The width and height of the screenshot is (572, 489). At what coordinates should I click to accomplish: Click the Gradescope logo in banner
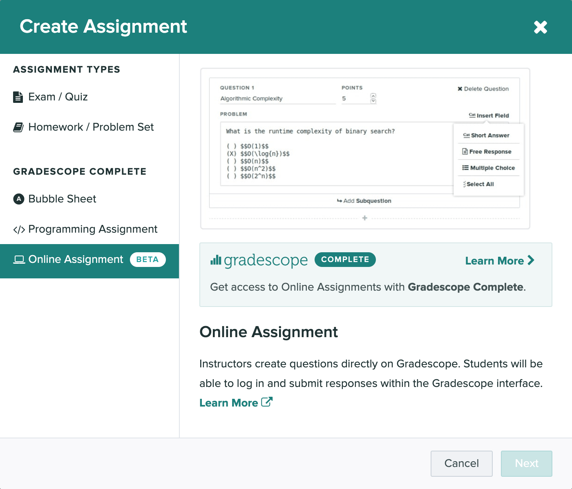pyautogui.click(x=259, y=260)
